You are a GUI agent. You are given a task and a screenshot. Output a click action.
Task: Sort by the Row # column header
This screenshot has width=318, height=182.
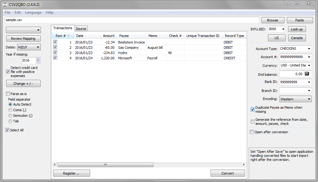click(x=63, y=36)
